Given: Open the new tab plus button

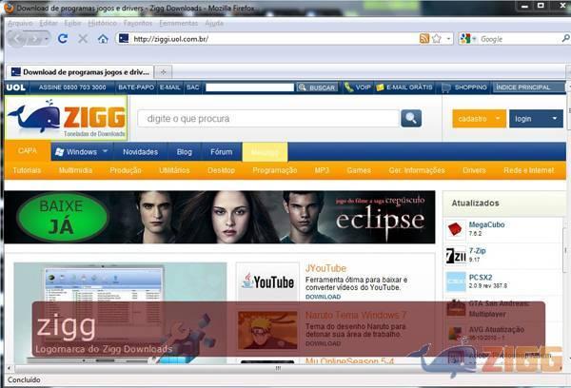Looking at the screenshot, I should click(162, 71).
